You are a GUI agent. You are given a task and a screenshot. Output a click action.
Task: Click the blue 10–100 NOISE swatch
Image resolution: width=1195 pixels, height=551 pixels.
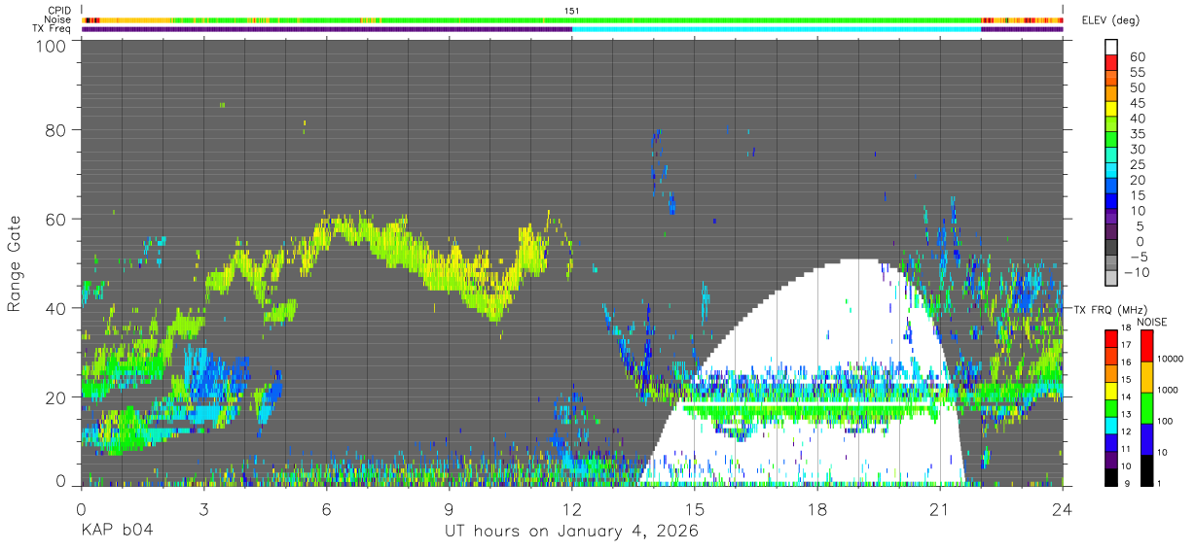(x=1146, y=438)
